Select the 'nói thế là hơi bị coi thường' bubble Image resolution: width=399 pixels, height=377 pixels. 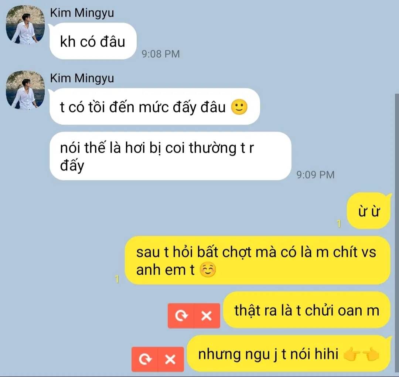pyautogui.click(x=170, y=156)
